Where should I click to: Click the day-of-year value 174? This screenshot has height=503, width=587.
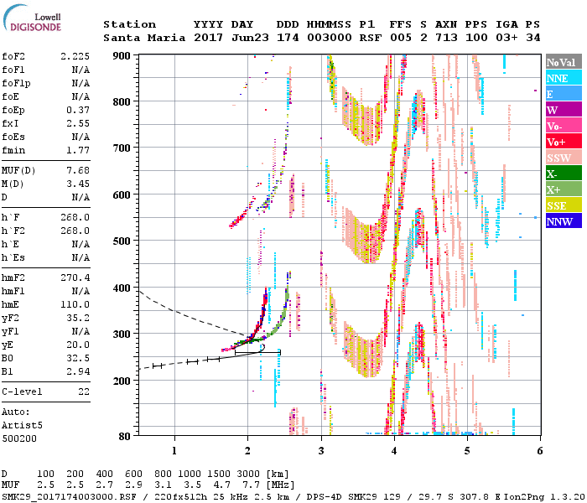click(x=288, y=39)
